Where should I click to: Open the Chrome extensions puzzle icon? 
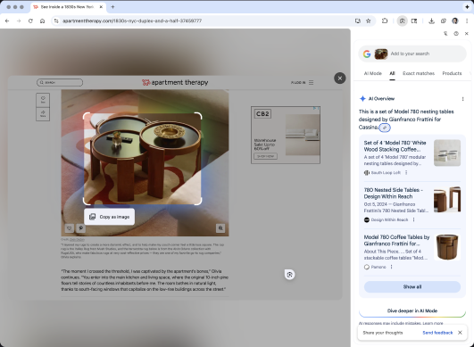point(385,21)
